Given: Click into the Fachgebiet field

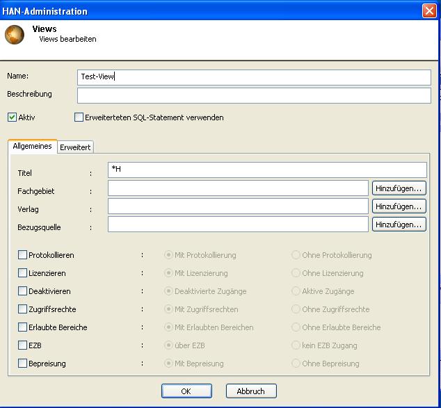Looking at the screenshot, I should coord(238,188).
